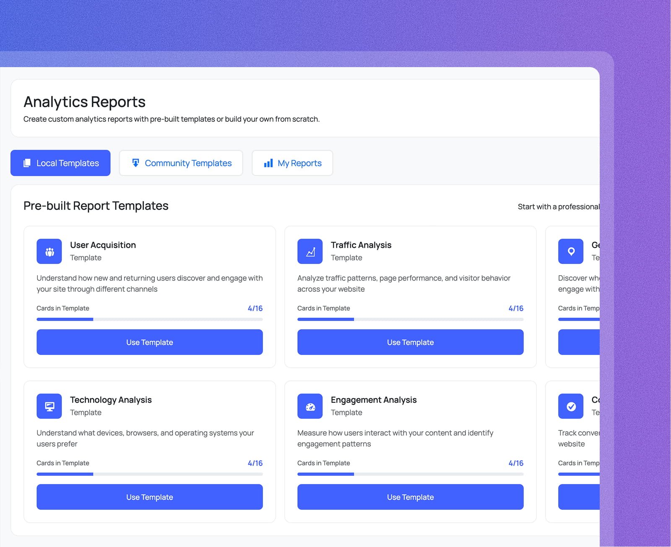Click the progress bar on User Acquisition card

pyautogui.click(x=149, y=319)
